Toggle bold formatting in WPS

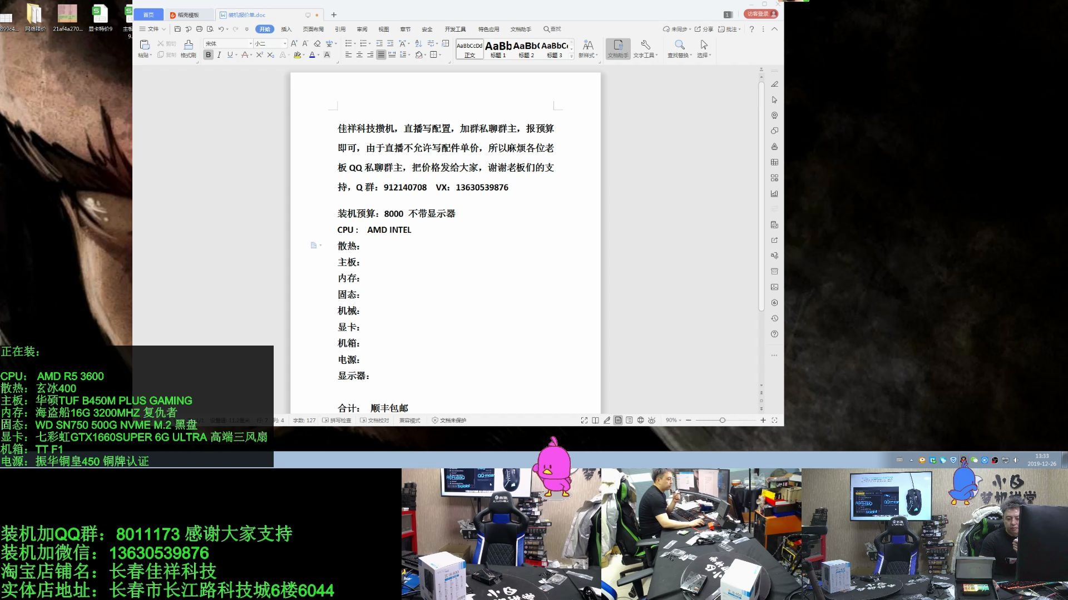click(209, 55)
